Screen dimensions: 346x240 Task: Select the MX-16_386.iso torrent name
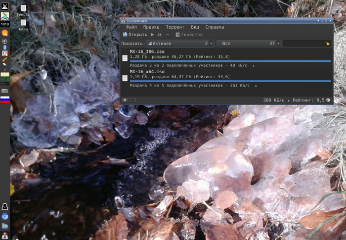[147, 51]
